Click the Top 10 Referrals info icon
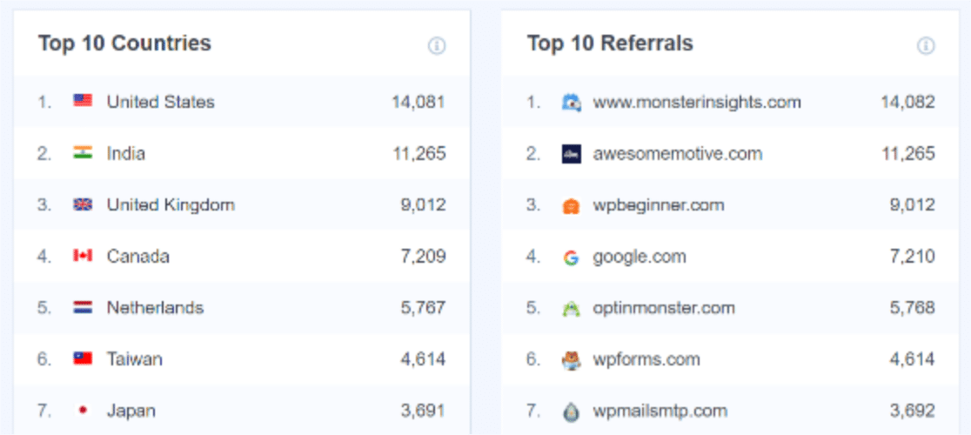971x435 pixels. pyautogui.click(x=926, y=46)
